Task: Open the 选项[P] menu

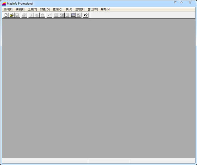Action: point(80,9)
